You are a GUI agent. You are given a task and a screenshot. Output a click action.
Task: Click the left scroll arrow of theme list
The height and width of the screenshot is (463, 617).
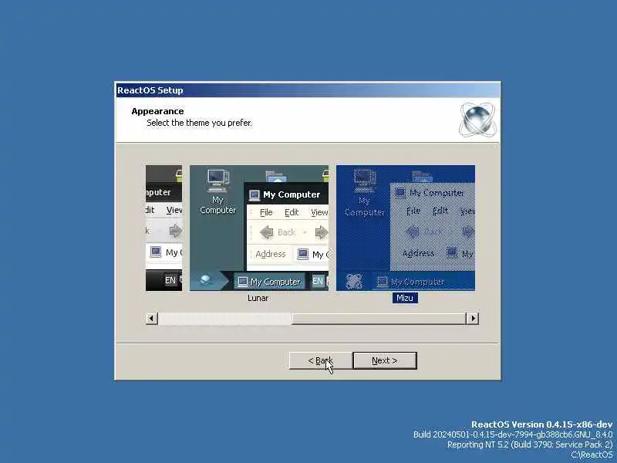[151, 318]
